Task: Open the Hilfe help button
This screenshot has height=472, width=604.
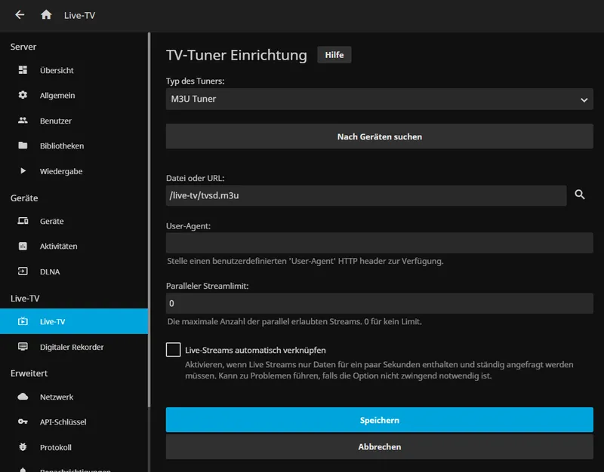Action: pos(334,55)
